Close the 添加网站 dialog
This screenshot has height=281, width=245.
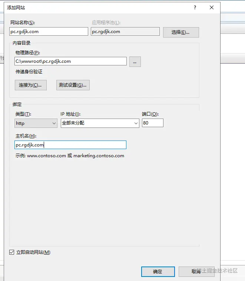[212, 7]
